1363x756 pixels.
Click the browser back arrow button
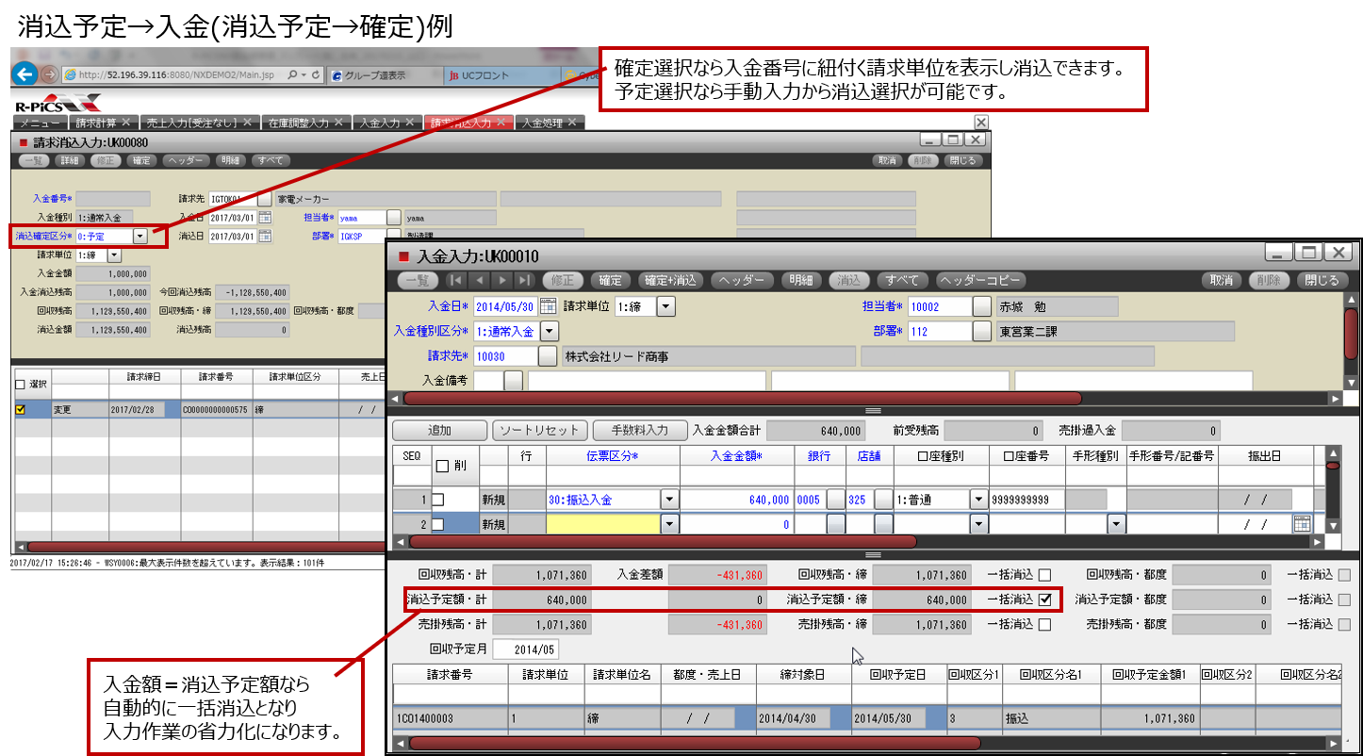point(25,74)
